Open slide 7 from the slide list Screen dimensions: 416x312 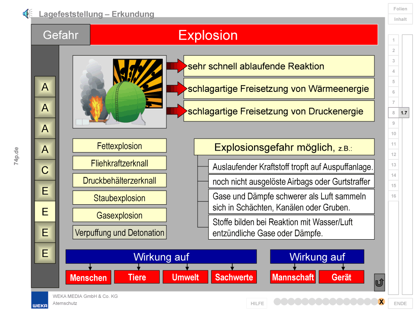394,102
